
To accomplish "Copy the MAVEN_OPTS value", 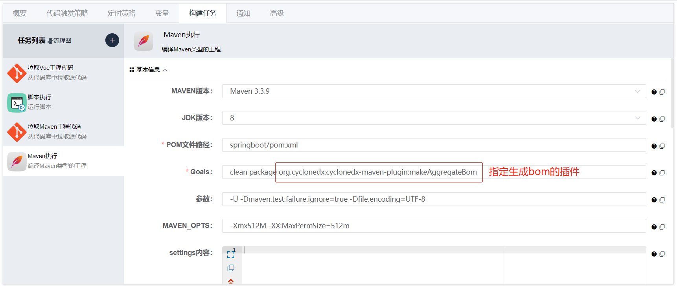I will pos(662,227).
